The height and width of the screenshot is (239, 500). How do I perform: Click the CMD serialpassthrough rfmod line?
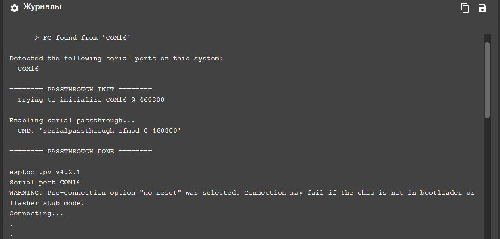coord(99,130)
